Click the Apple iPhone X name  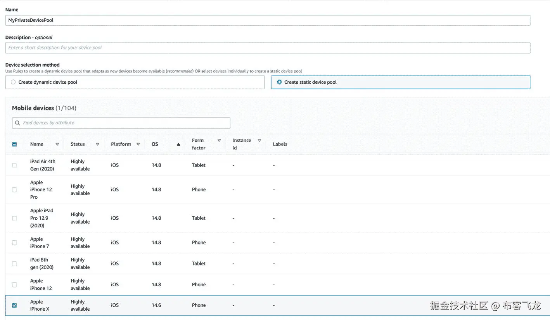(x=40, y=305)
